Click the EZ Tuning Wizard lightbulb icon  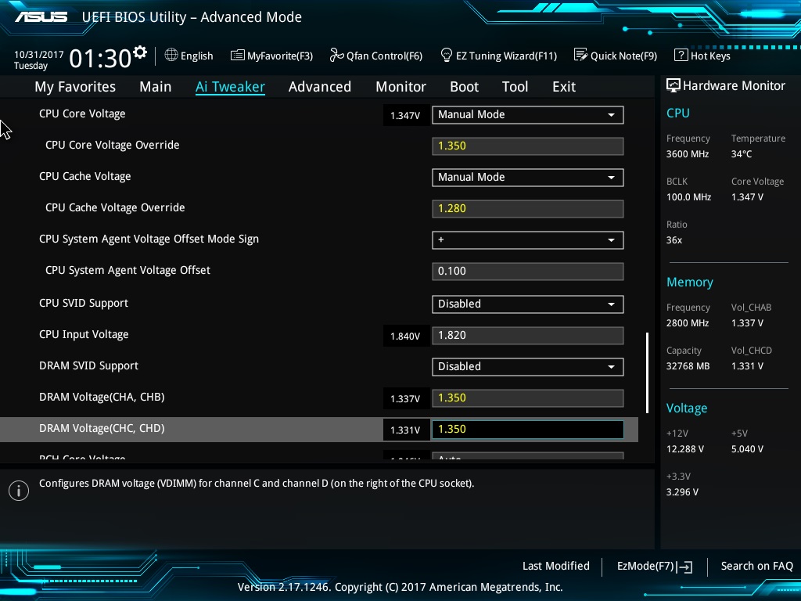[x=447, y=55]
